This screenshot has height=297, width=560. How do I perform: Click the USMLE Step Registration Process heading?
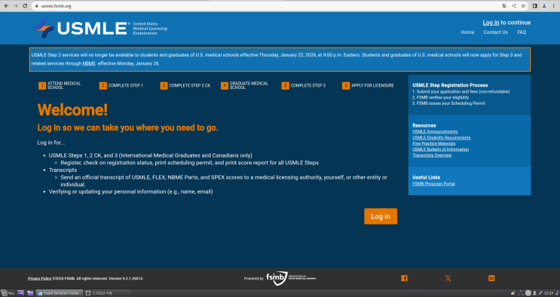[x=450, y=85]
